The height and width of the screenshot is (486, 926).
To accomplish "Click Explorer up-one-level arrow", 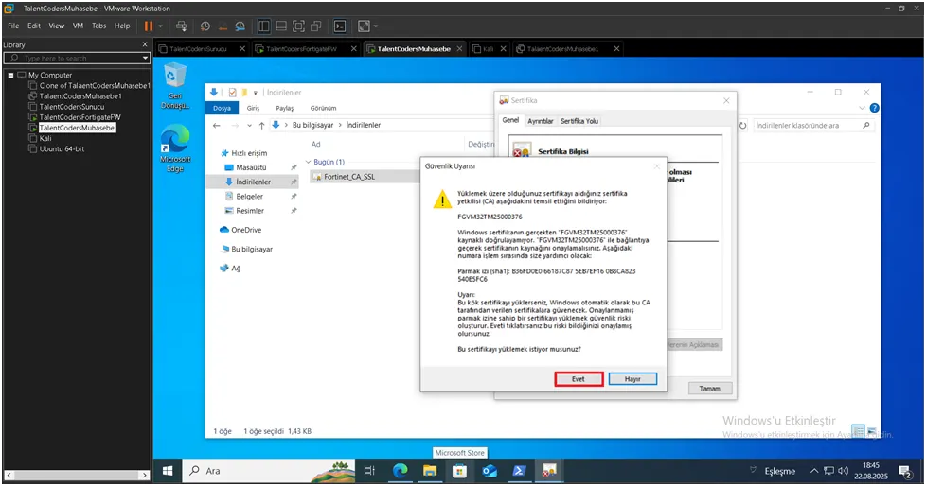I will pyautogui.click(x=261, y=125).
